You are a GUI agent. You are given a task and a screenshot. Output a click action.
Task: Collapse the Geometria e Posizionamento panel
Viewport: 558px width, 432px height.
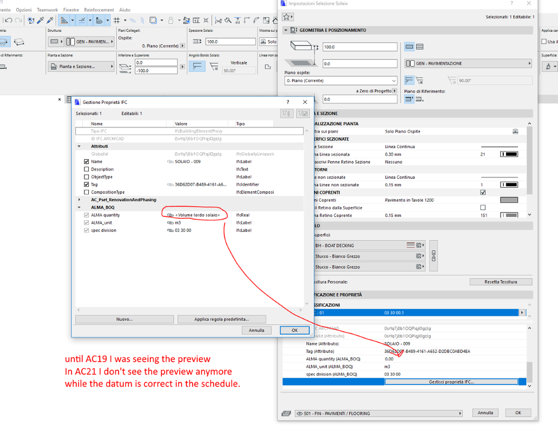point(286,30)
